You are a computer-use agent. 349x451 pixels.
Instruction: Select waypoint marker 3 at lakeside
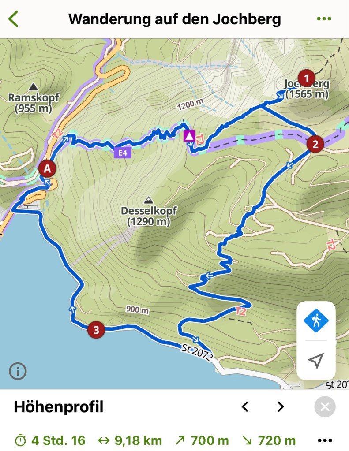coord(96,330)
